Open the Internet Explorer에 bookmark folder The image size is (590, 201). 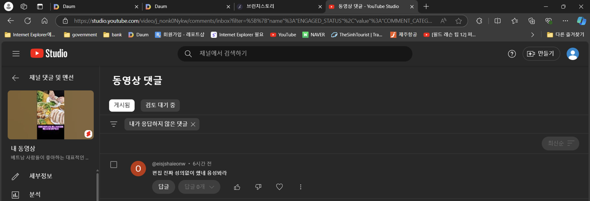[30, 35]
